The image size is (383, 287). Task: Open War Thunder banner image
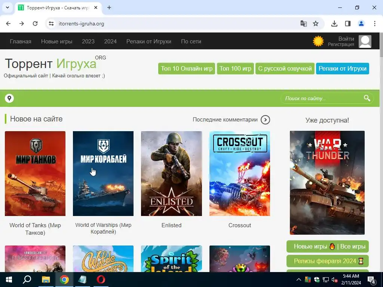click(327, 183)
